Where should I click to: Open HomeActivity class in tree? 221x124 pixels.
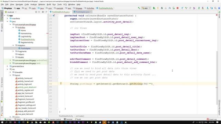(26, 33)
